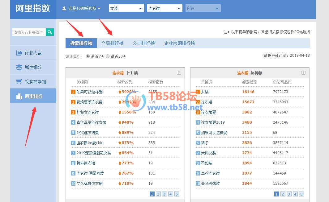Open keyword 连衣裙夏2019 in 热搜榜

pos(213,122)
